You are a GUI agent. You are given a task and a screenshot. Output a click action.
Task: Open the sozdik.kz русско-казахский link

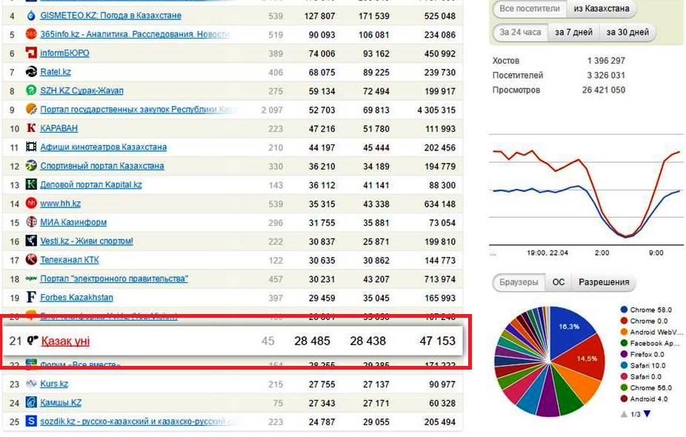pos(139,421)
